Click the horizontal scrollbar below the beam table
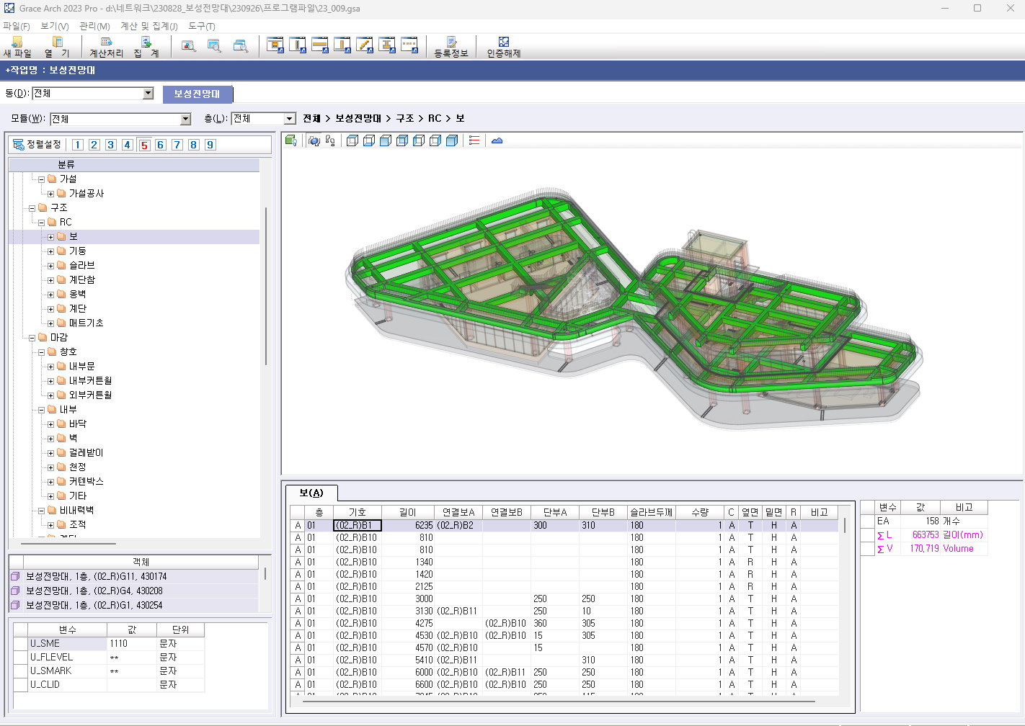Image resolution: width=1025 pixels, height=726 pixels. tap(559, 702)
